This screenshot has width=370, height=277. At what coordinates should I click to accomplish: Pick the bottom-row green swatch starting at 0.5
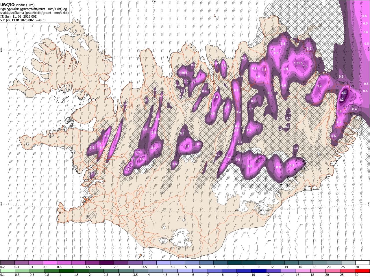click(37, 271)
